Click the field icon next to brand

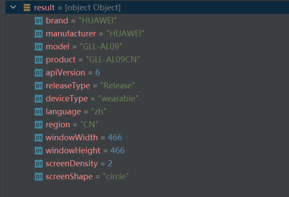coord(39,21)
